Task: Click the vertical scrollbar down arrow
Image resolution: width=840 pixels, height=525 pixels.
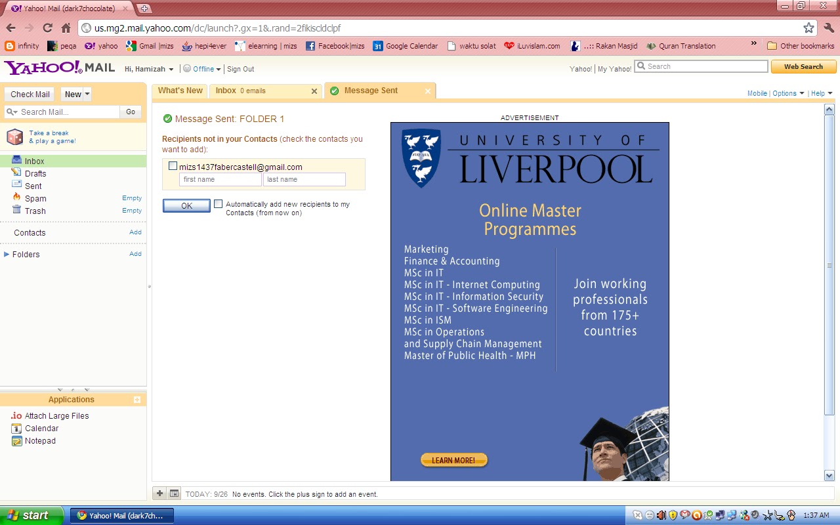Action: click(x=829, y=476)
